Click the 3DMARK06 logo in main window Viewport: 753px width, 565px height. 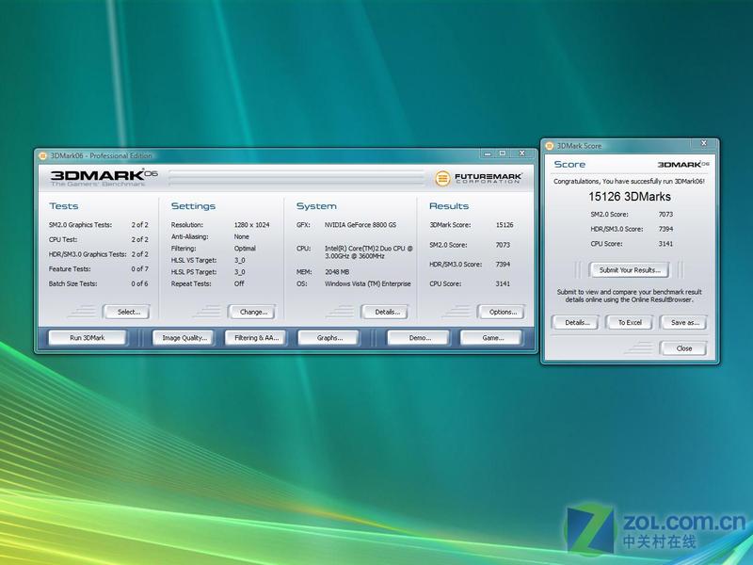(x=104, y=178)
